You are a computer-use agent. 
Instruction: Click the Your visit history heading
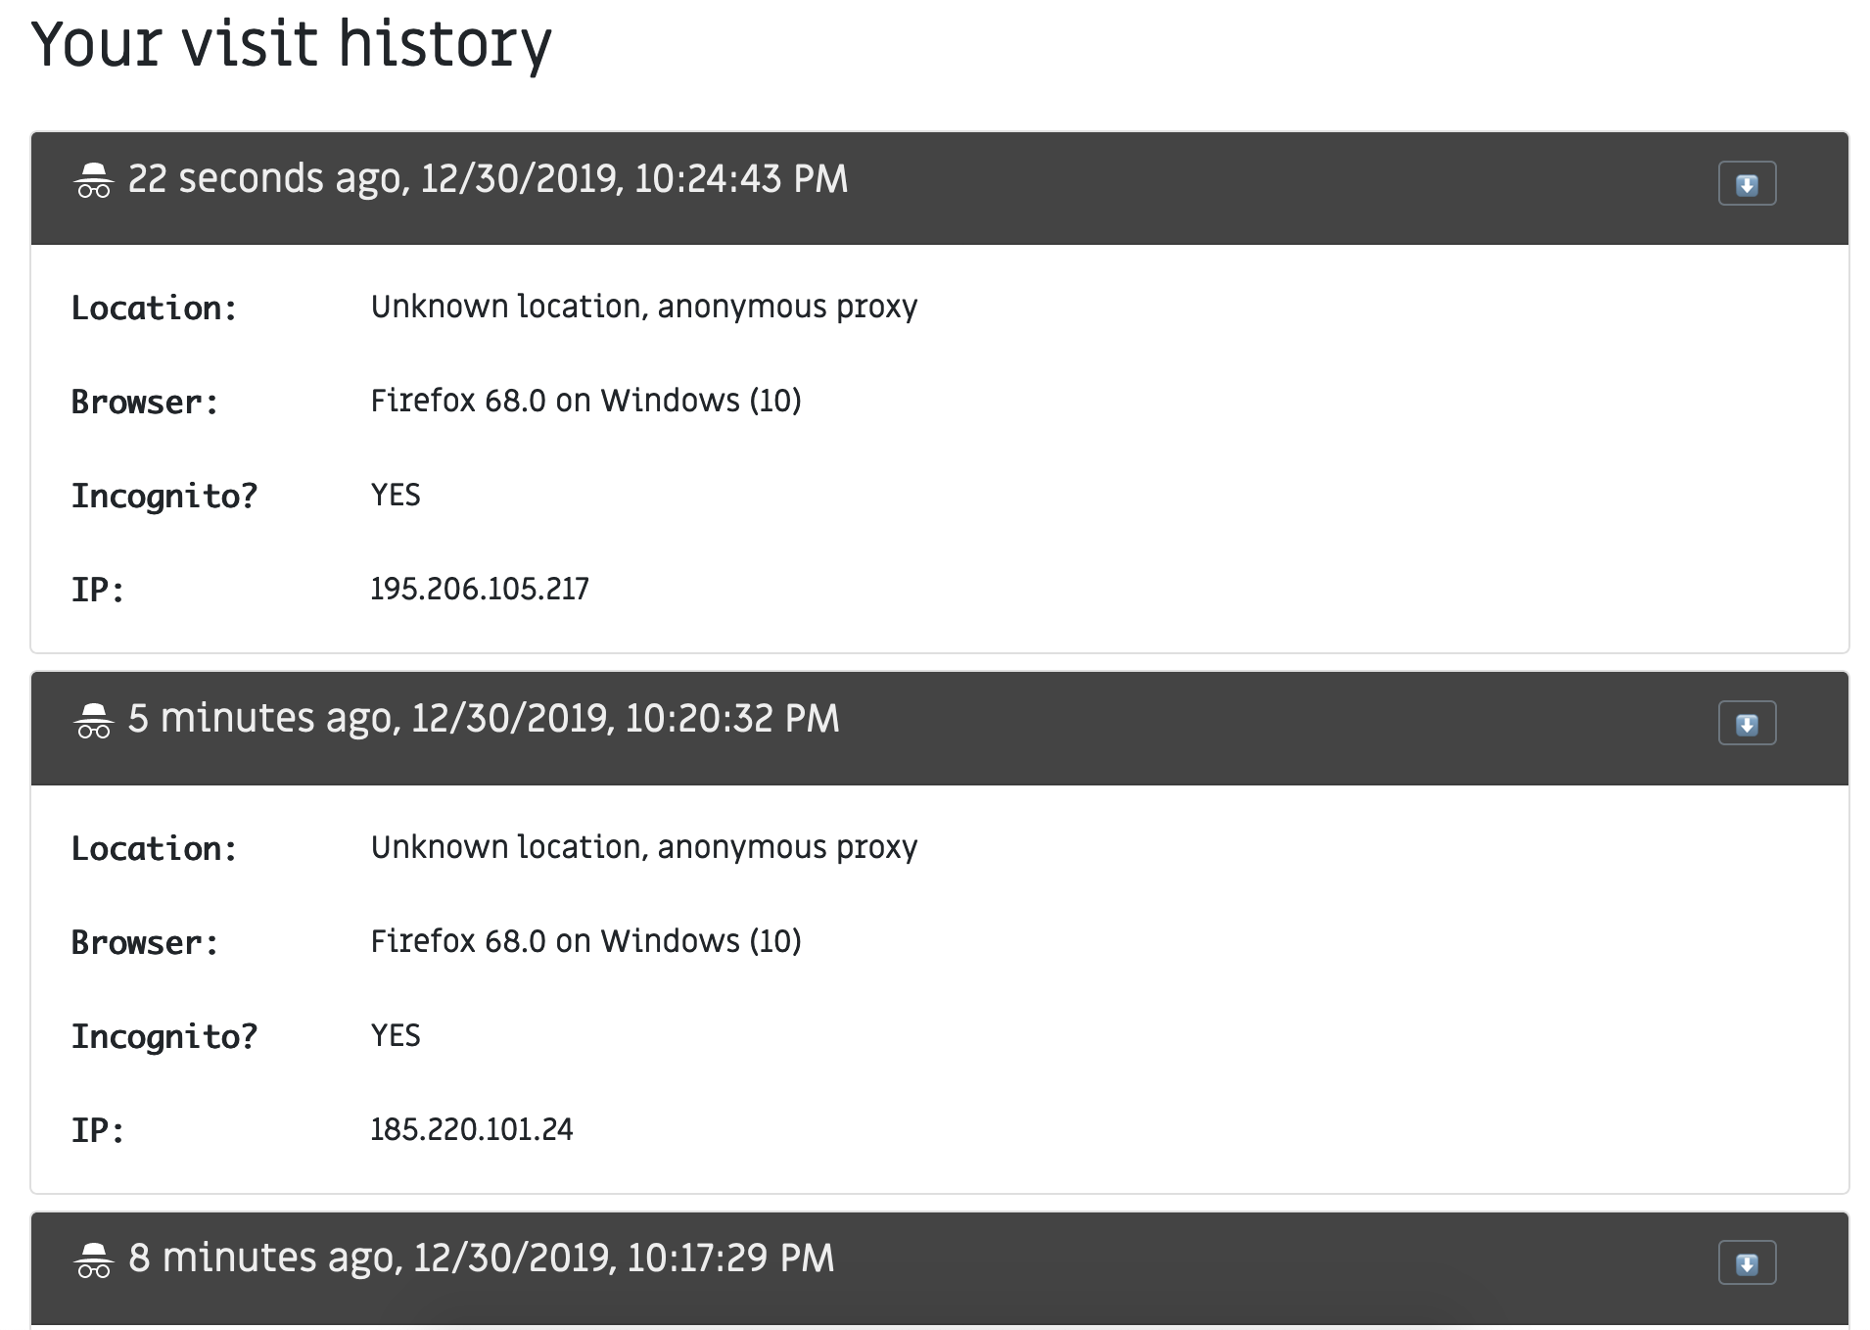click(292, 45)
